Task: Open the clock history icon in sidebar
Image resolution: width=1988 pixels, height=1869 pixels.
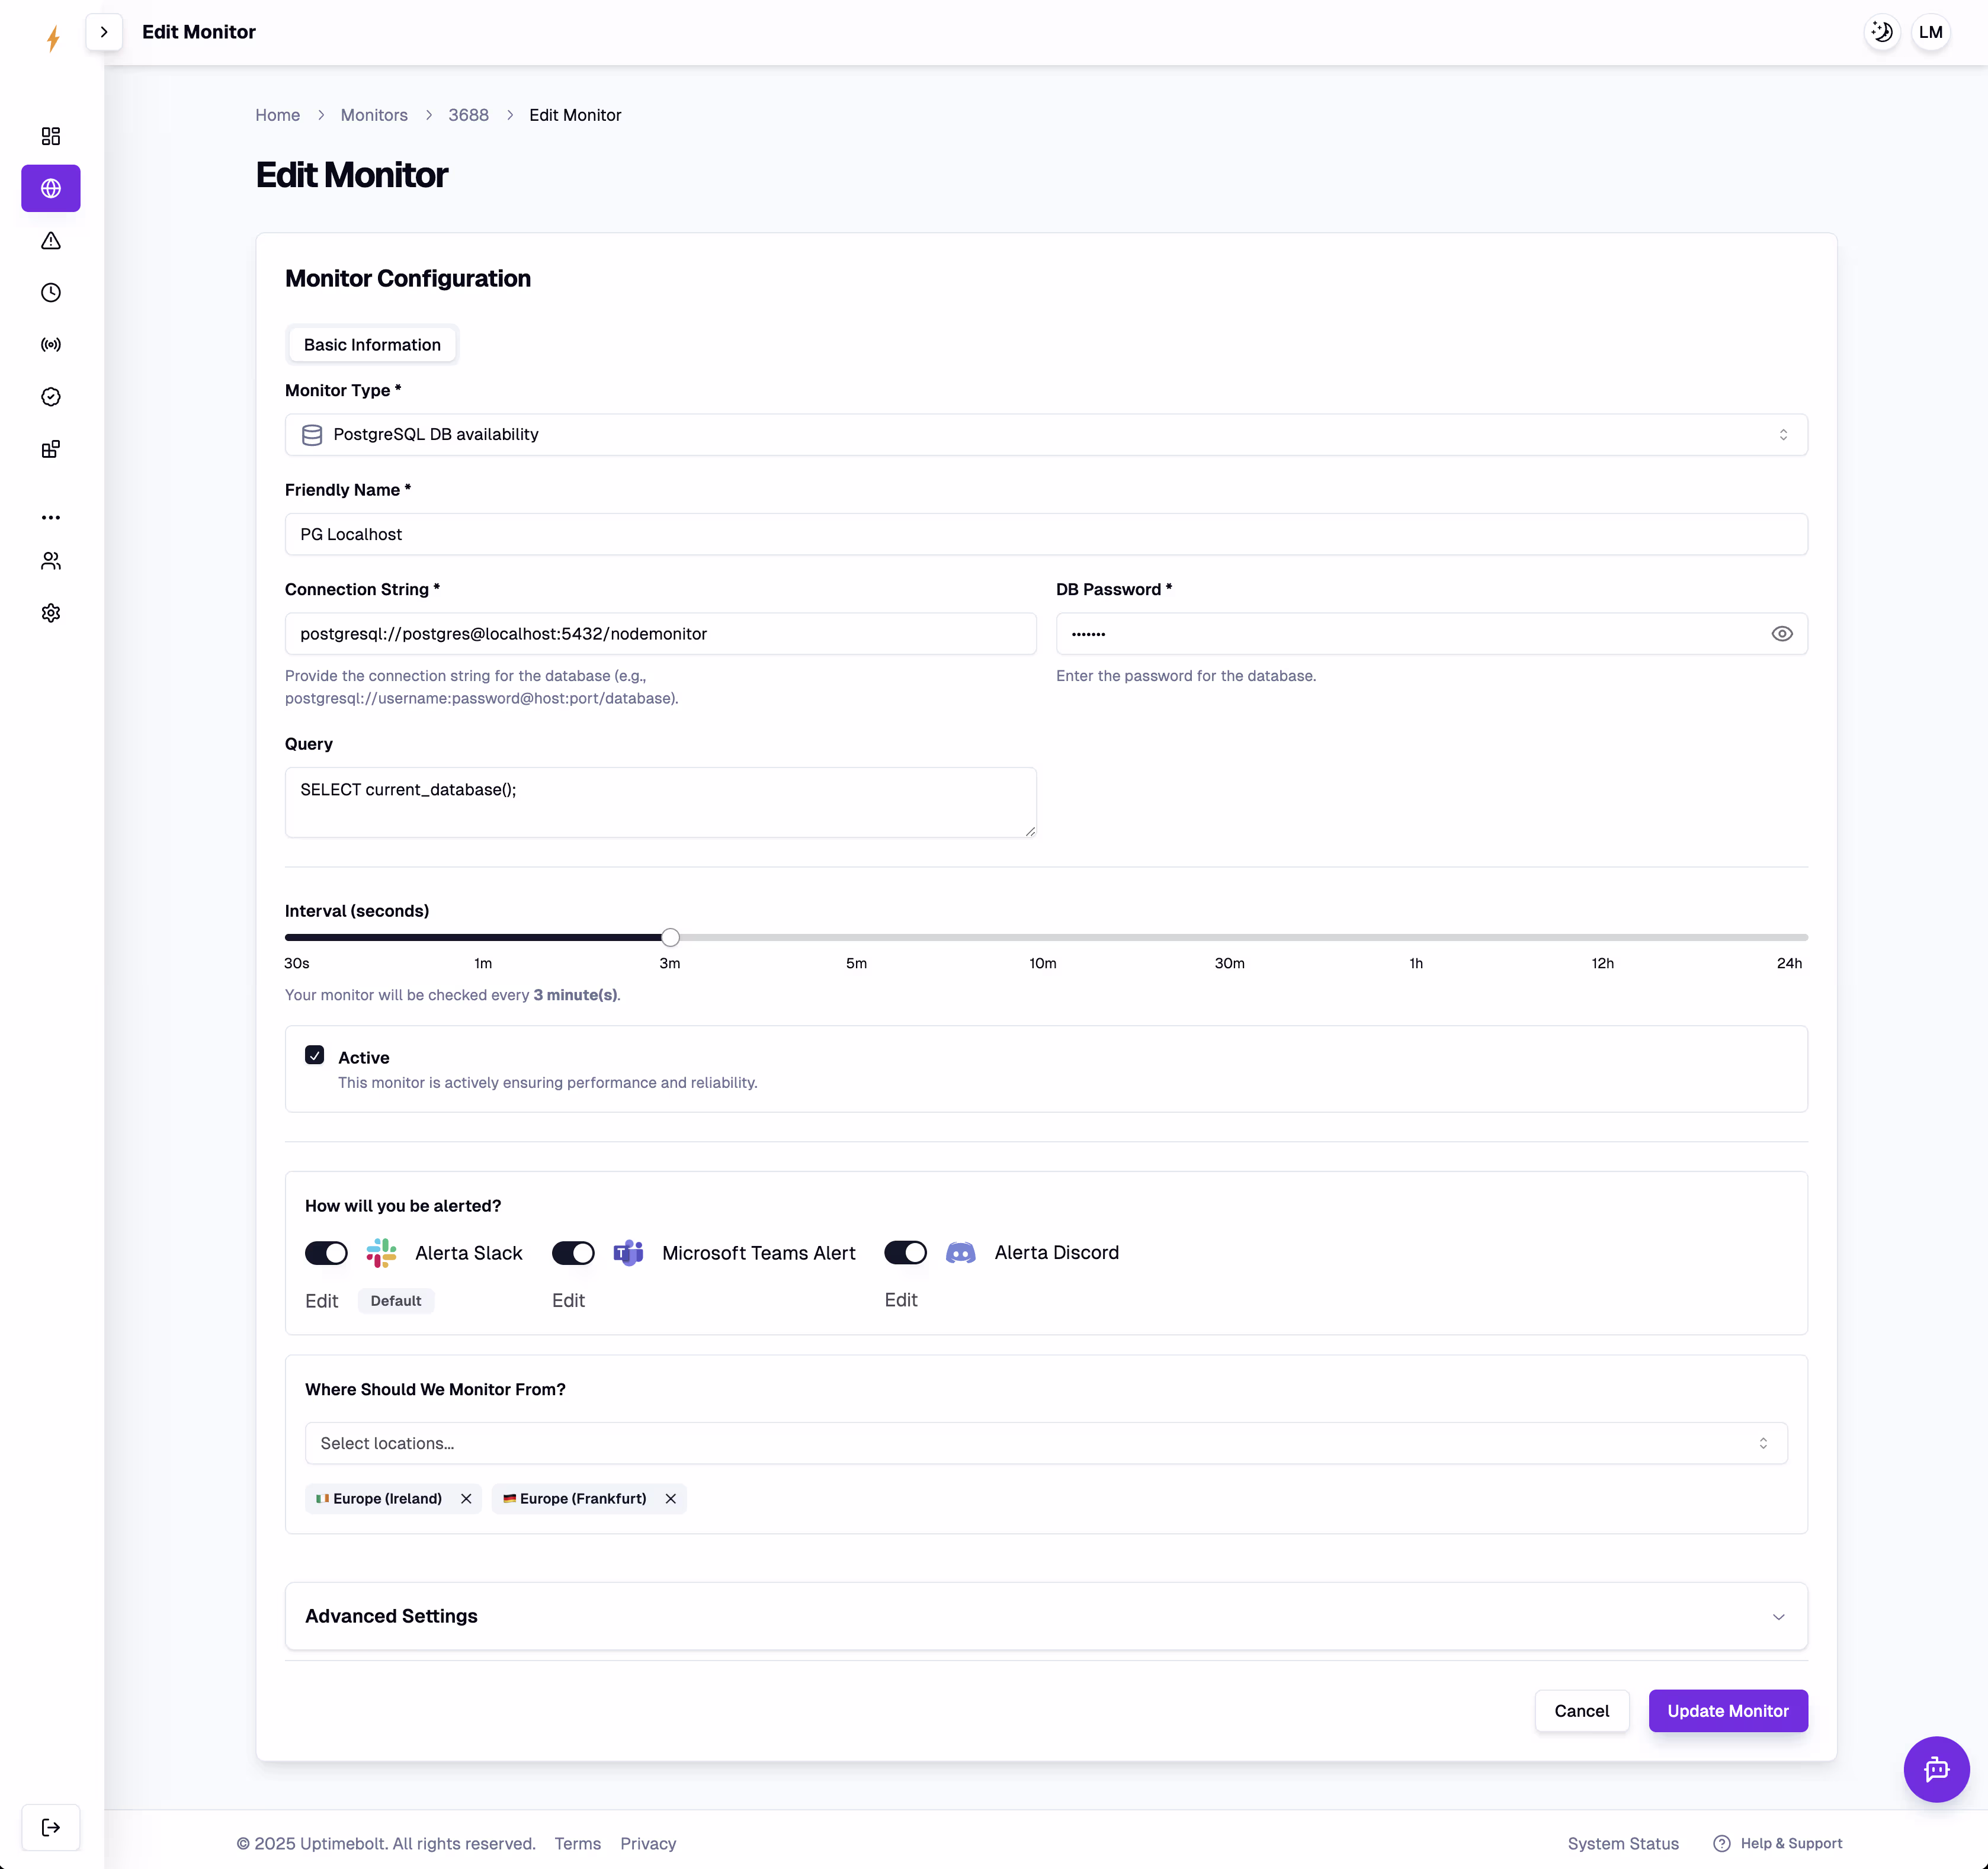Action: 51,293
